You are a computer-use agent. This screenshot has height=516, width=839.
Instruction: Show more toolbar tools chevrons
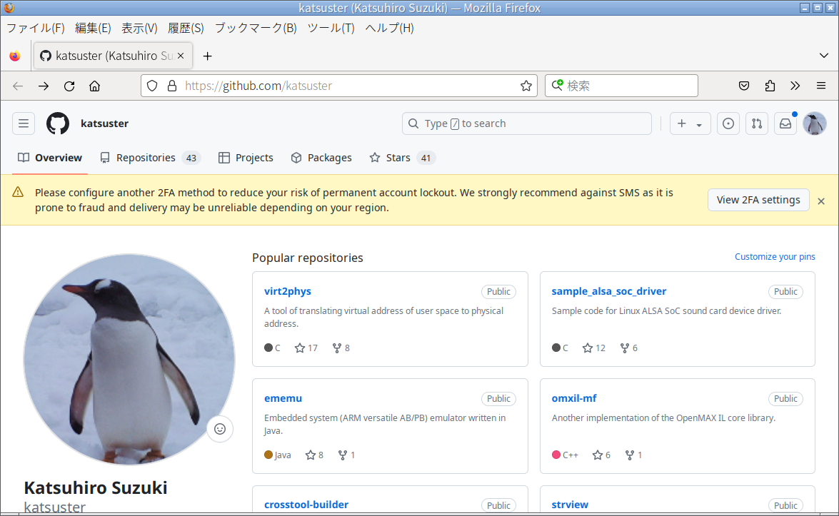pos(795,86)
